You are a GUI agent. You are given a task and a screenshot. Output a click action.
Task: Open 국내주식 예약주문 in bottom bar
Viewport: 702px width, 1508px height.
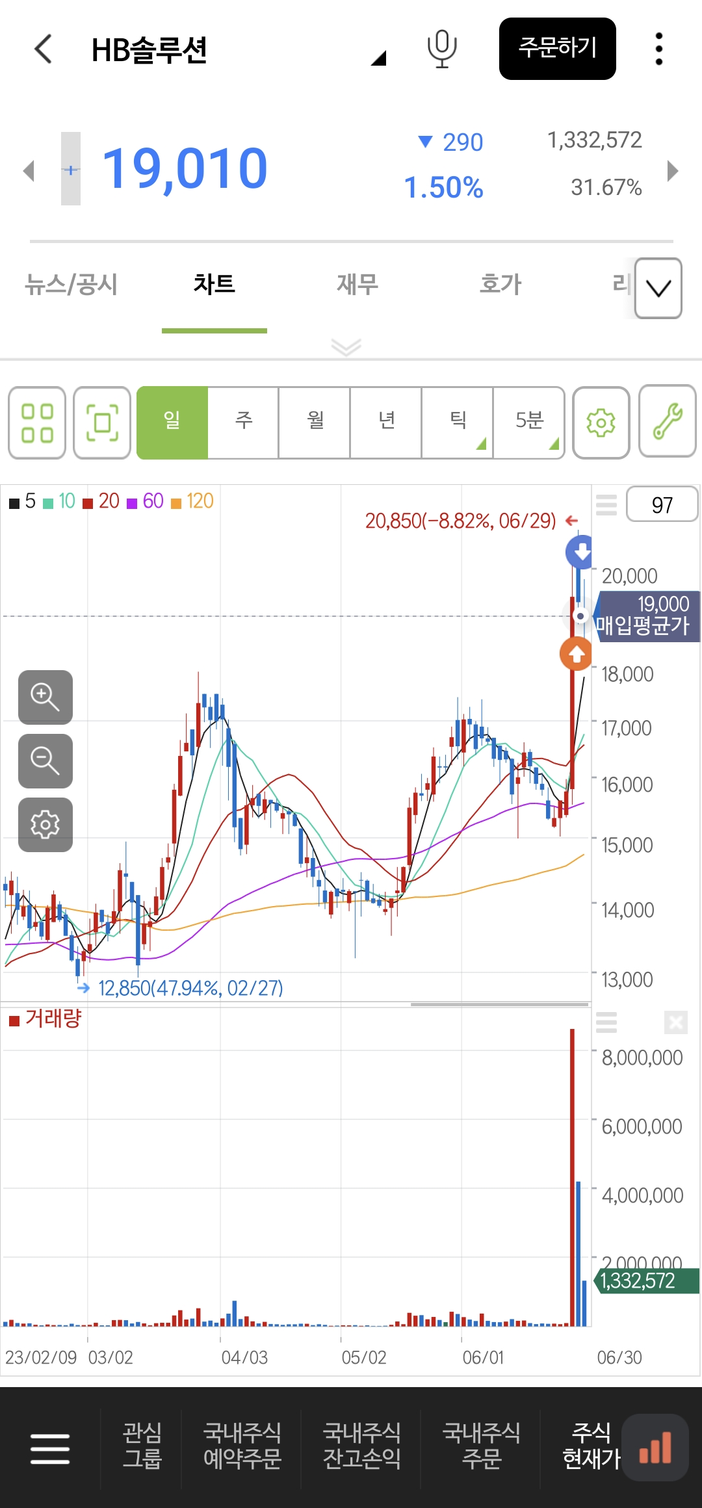pos(242,1447)
